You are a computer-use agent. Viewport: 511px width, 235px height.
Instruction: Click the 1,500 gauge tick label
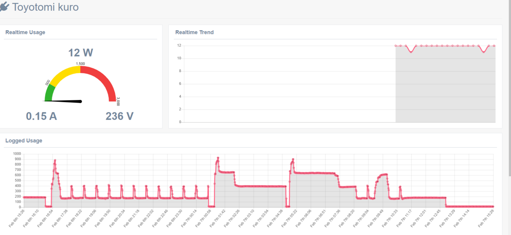click(80, 64)
